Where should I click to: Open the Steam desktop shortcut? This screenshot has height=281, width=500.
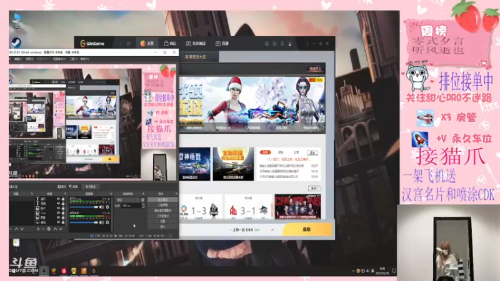[x=16, y=42]
